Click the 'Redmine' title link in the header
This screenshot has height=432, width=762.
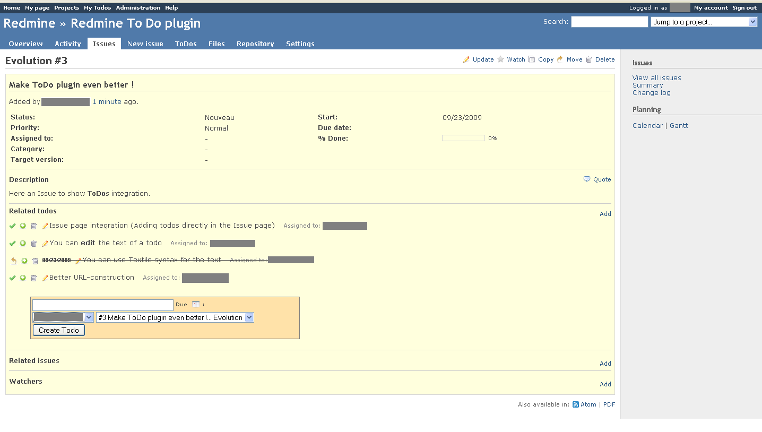pos(29,23)
